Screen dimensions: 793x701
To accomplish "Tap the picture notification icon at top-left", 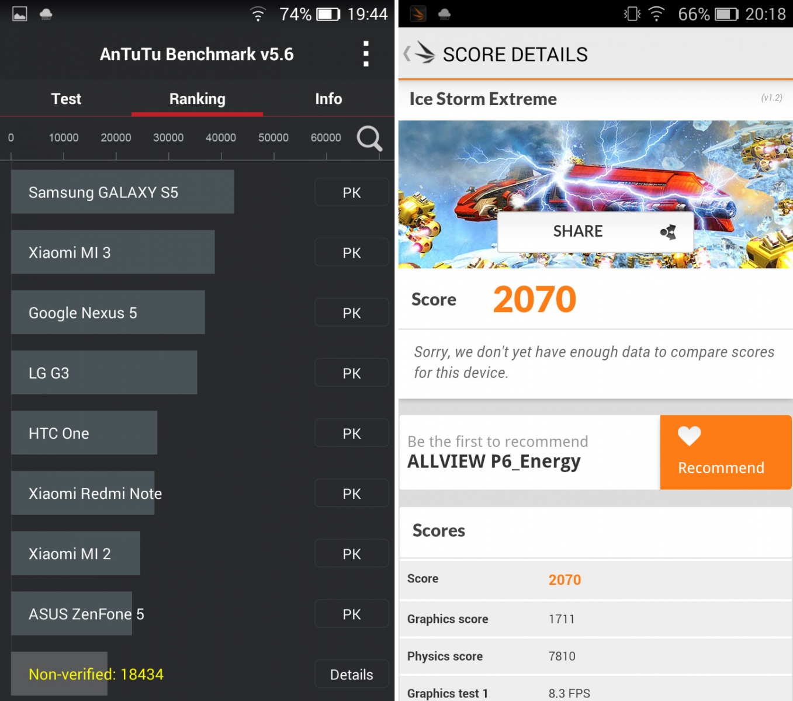I will [x=20, y=14].
